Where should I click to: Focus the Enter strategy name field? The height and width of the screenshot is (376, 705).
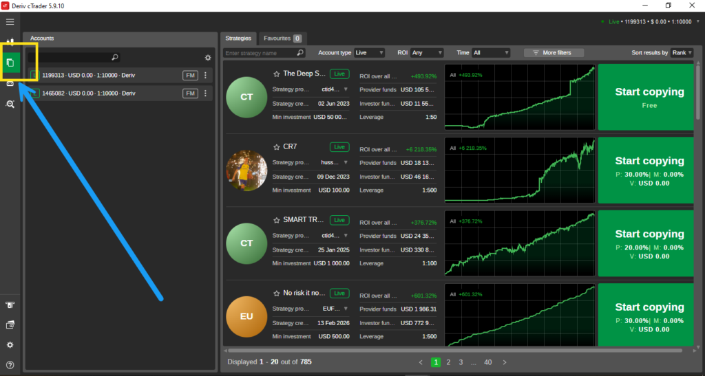coord(264,53)
